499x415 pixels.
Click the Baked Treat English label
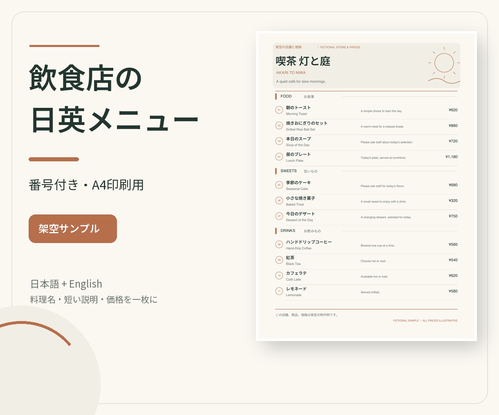point(295,205)
